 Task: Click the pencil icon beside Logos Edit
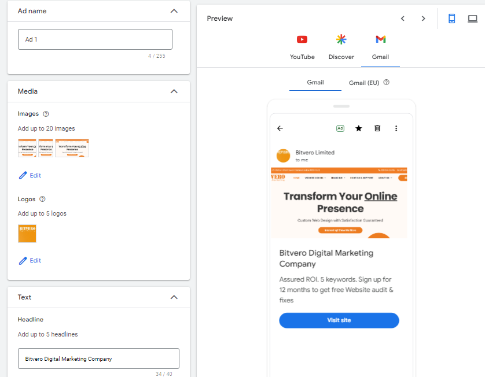tap(23, 261)
